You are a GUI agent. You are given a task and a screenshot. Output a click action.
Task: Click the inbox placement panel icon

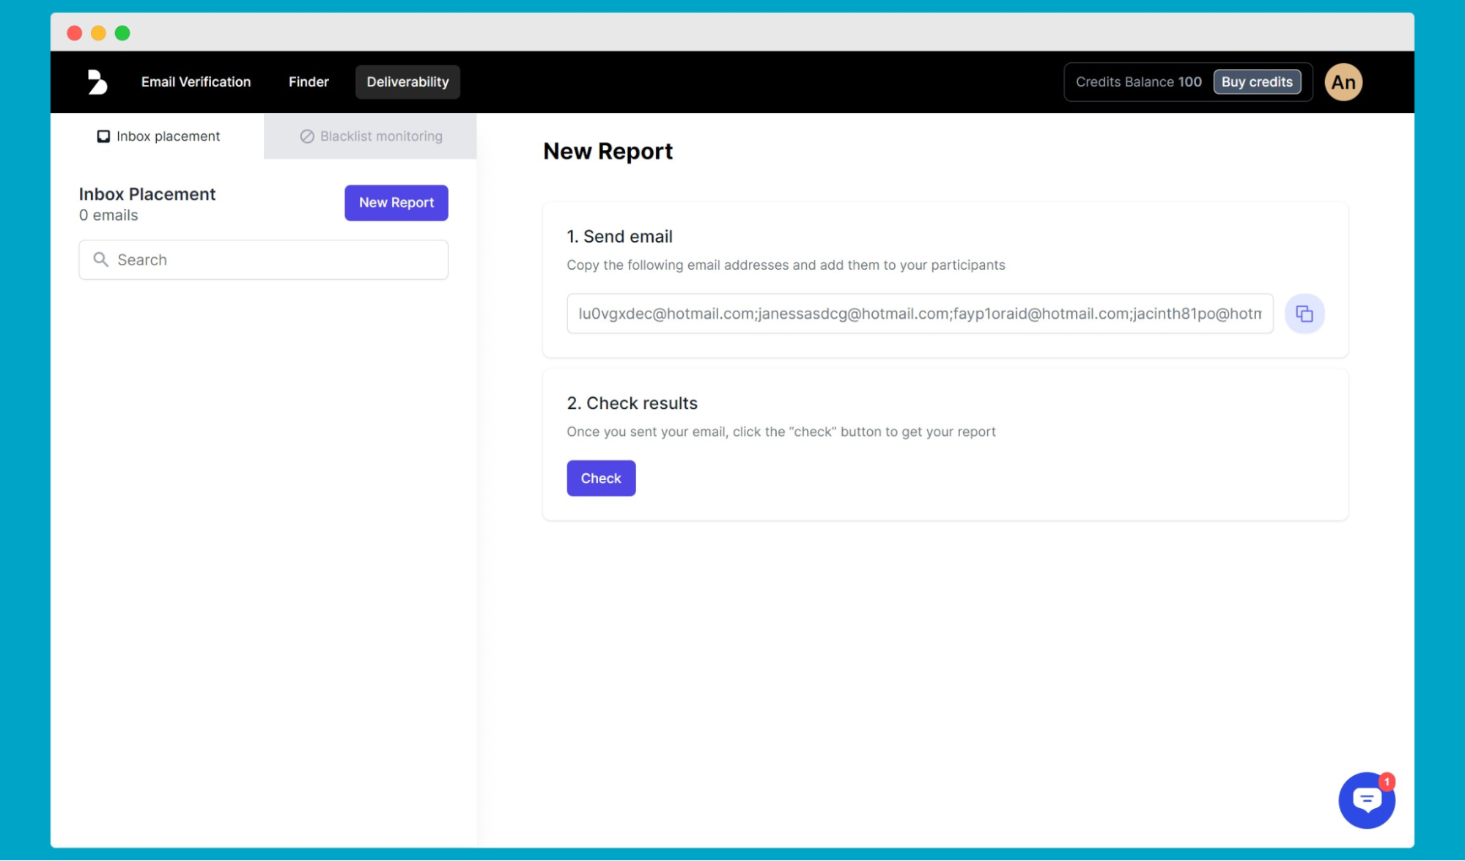coord(103,136)
